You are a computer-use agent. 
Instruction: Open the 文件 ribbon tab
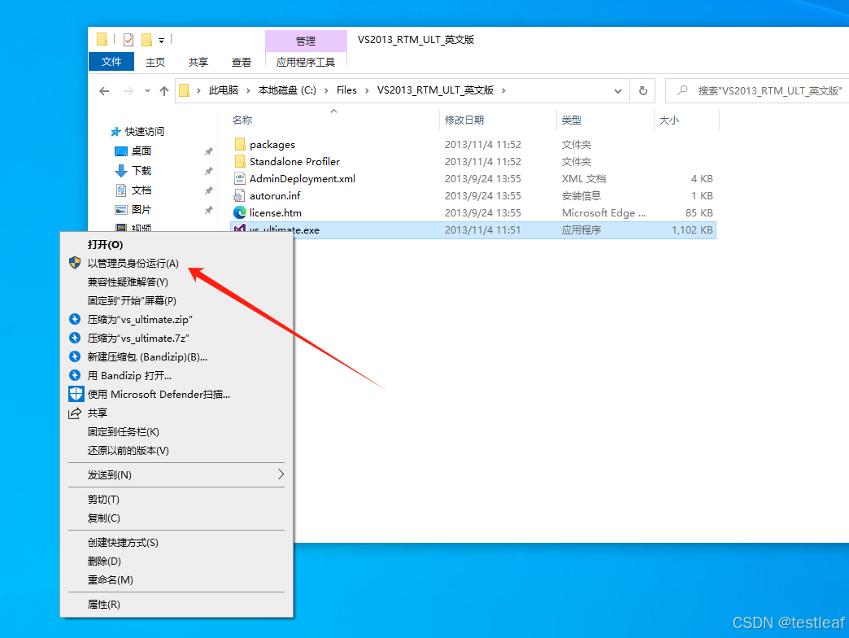[111, 62]
